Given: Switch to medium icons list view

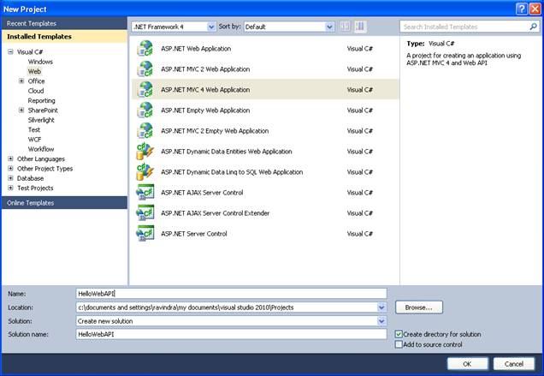Looking at the screenshot, I should [x=360, y=27].
